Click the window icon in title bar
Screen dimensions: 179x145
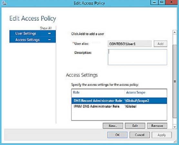coord(4,3)
